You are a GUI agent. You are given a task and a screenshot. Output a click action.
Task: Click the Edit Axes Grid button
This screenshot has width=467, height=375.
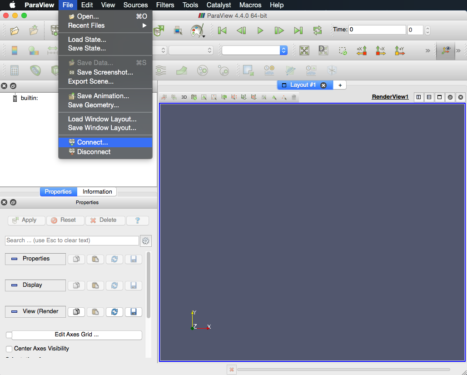pos(76,335)
